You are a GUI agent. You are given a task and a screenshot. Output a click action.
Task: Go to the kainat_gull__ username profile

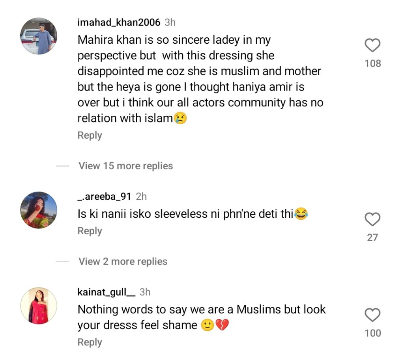pos(107,292)
